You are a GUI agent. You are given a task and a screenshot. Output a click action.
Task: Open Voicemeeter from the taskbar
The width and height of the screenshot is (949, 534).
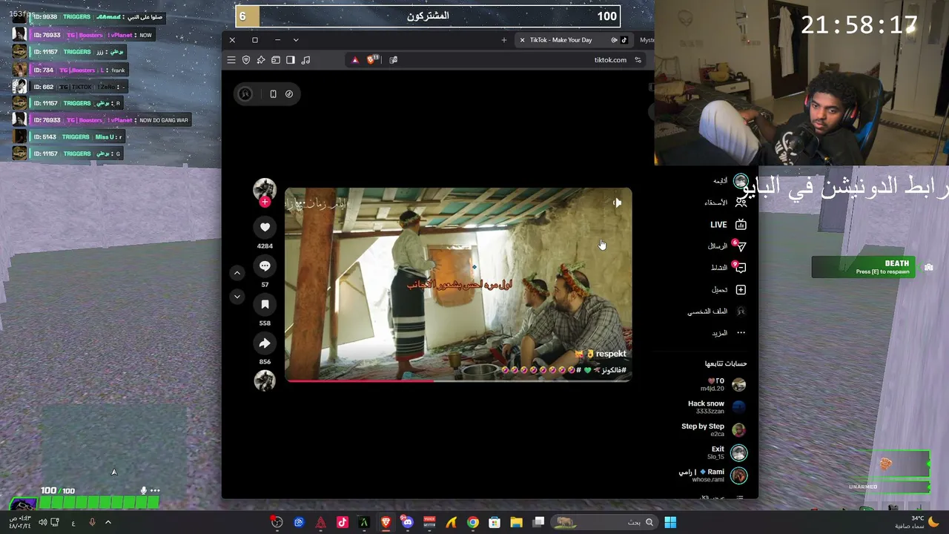tap(429, 522)
